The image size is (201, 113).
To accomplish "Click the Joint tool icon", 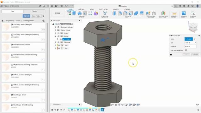I will tap(154, 13).
